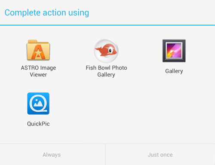Tap the Always button
Screen dimensions: 215x165
point(52,154)
